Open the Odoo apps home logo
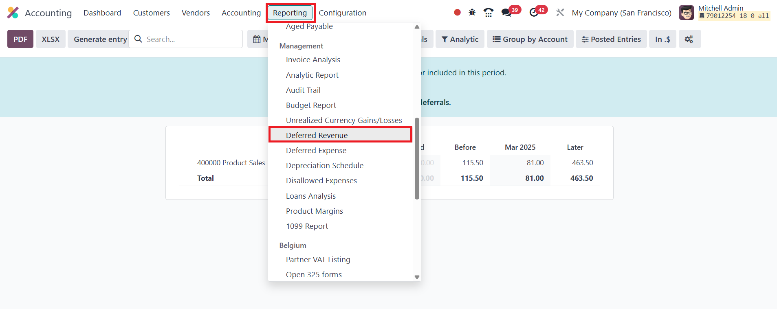The width and height of the screenshot is (777, 309). pyautogui.click(x=13, y=13)
